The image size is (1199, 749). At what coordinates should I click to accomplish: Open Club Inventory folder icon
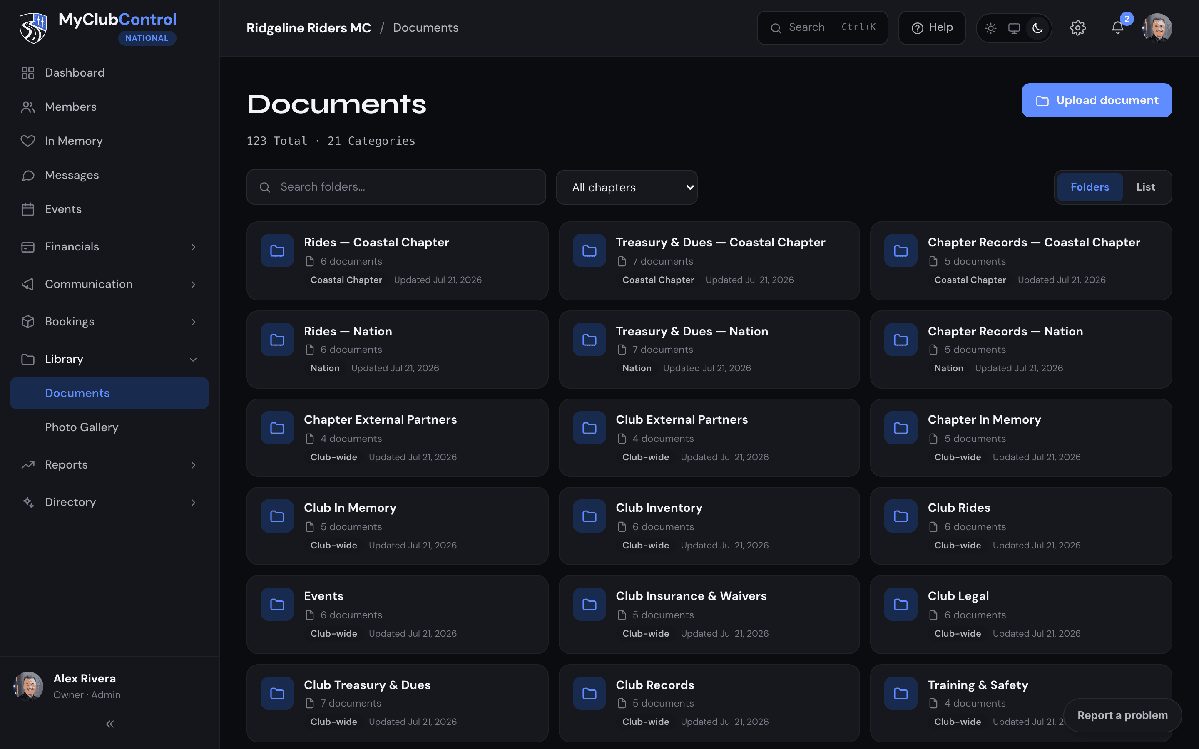pyautogui.click(x=589, y=516)
